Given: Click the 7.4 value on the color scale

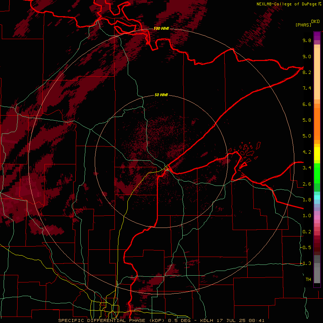Looking at the screenshot, I should tap(307, 88).
